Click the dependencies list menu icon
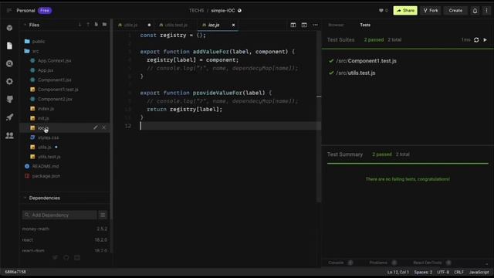The image size is (494, 278). [x=103, y=215]
